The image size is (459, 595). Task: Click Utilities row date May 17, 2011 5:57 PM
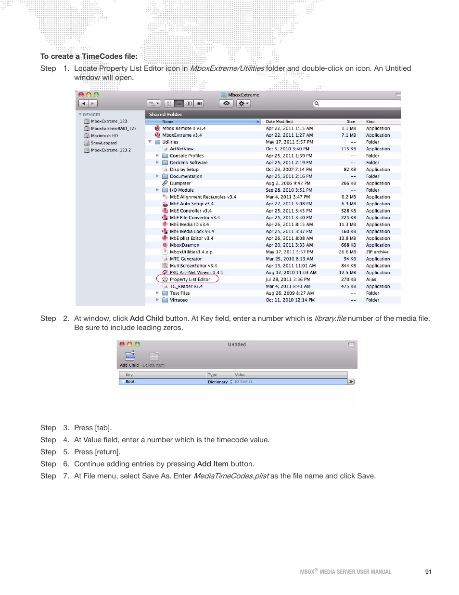point(290,142)
